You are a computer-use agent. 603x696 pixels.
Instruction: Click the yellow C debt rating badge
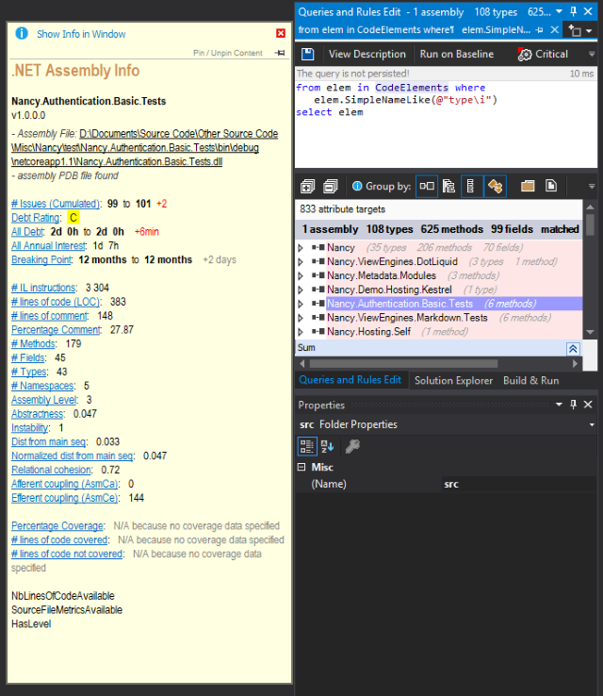73,218
